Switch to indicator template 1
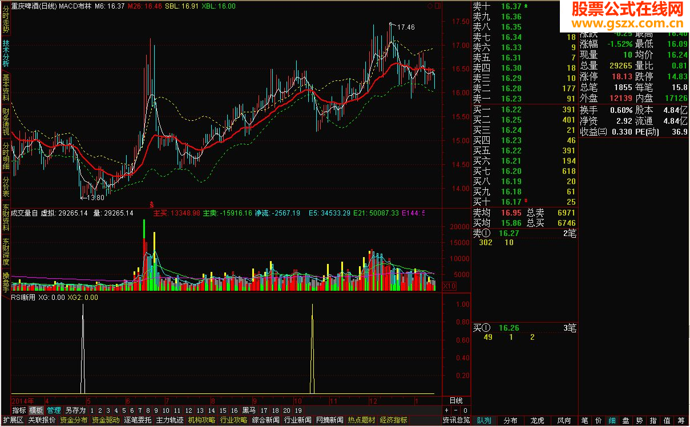This screenshot has height=427, width=690. (x=92, y=410)
